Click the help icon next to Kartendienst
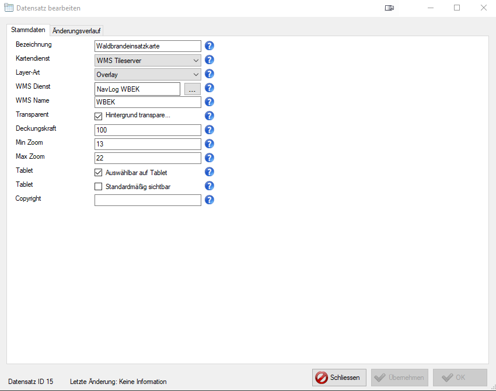The height and width of the screenshot is (391, 496). point(209,60)
